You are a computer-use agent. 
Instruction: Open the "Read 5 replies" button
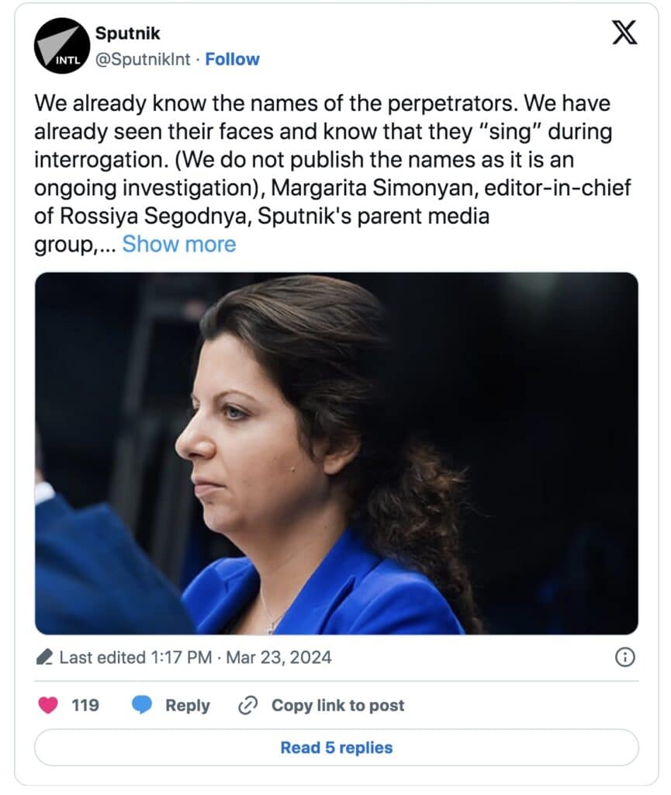[336, 748]
